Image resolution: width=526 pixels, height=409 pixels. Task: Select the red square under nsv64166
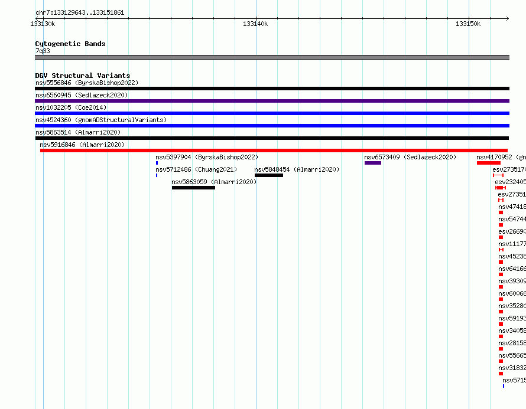click(501, 274)
